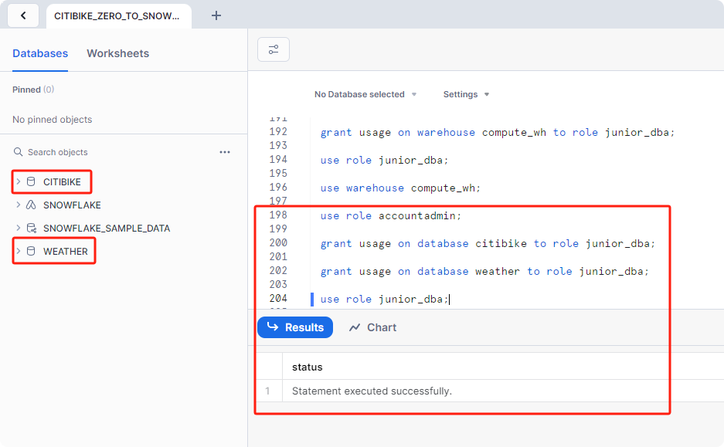Expand the CITIBIKE database tree
The height and width of the screenshot is (447, 724).
19,182
